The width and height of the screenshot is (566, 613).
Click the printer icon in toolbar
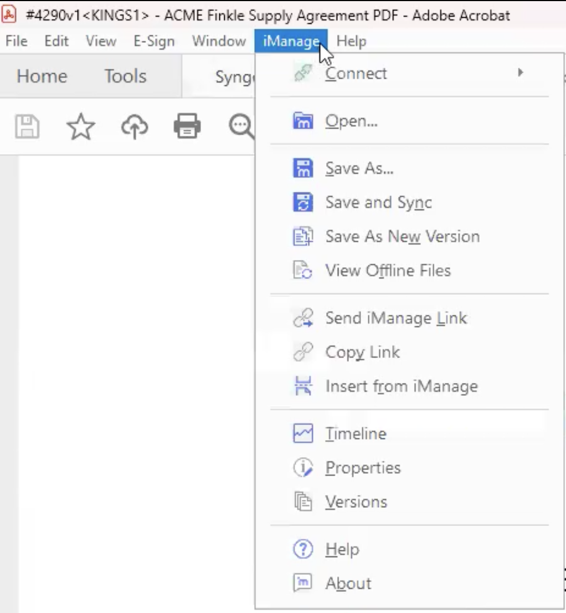pyautogui.click(x=187, y=126)
